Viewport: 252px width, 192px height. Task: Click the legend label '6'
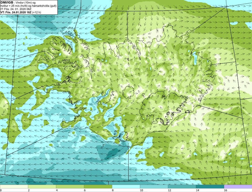(x=85, y=190)
